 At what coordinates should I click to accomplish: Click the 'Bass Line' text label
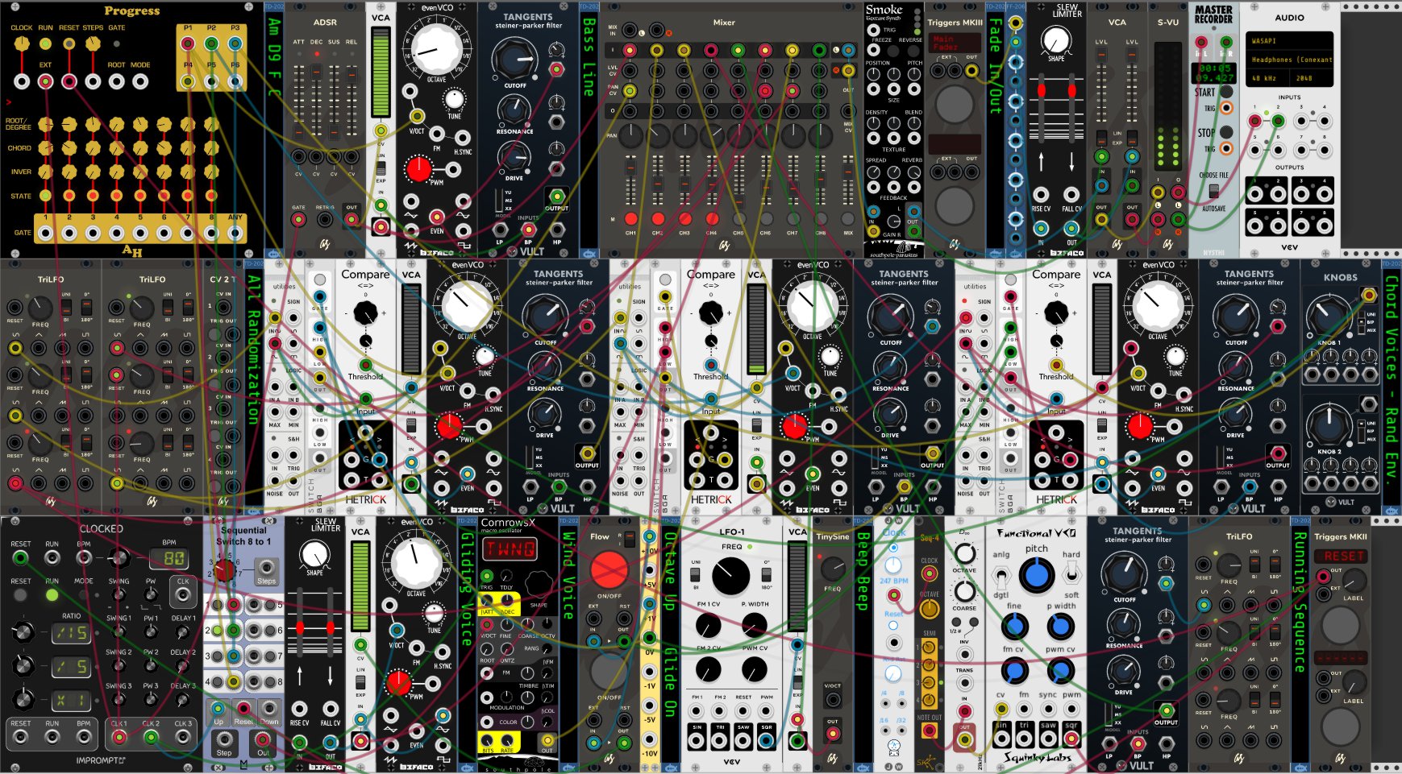pos(589,57)
